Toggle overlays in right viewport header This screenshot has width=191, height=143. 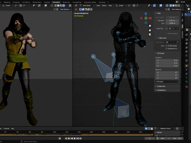(161, 6)
